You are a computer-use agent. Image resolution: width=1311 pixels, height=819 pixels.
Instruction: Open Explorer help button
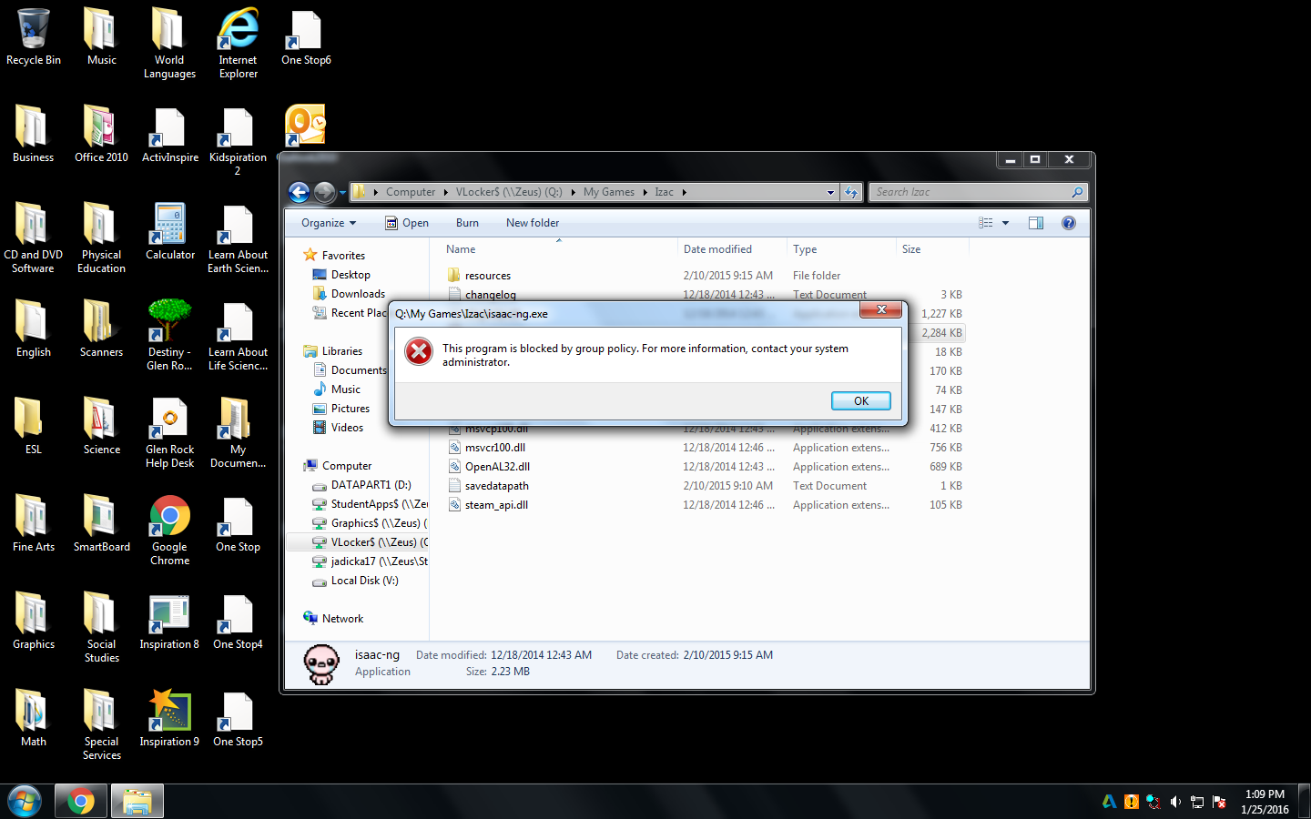click(1069, 223)
